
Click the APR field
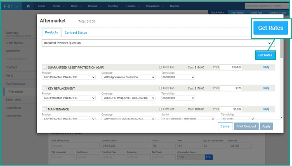click(x=189, y=146)
